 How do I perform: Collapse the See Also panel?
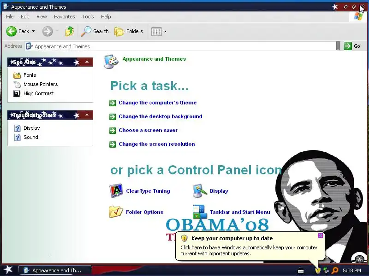pos(87,62)
